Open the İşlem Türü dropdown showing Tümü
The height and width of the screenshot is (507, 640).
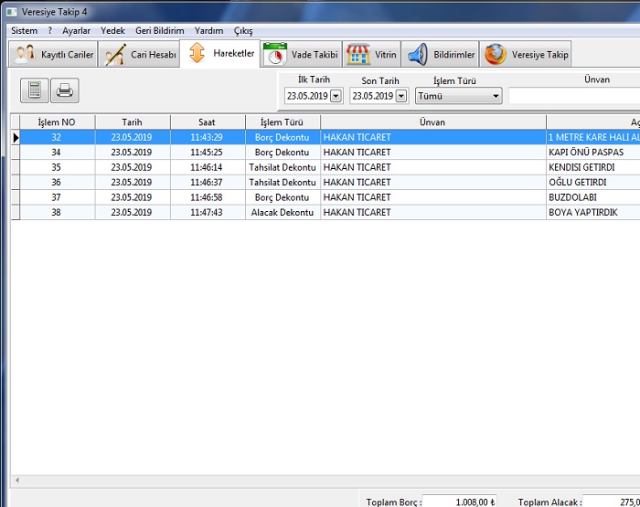[x=459, y=96]
